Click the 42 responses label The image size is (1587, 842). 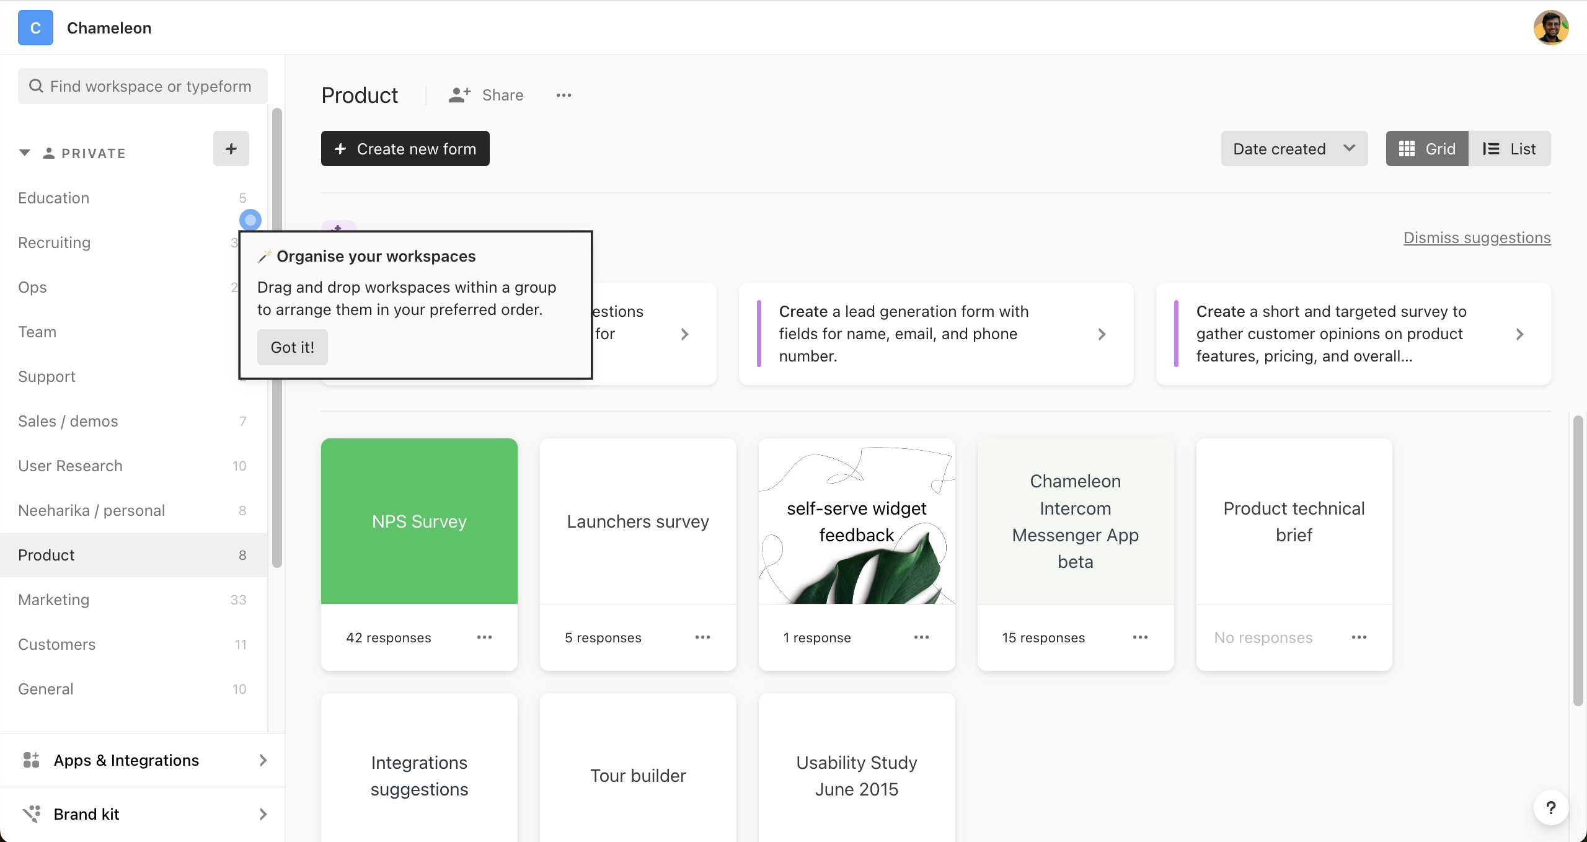(x=389, y=637)
